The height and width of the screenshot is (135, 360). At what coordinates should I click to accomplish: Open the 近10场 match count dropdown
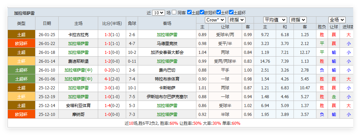[159, 13]
